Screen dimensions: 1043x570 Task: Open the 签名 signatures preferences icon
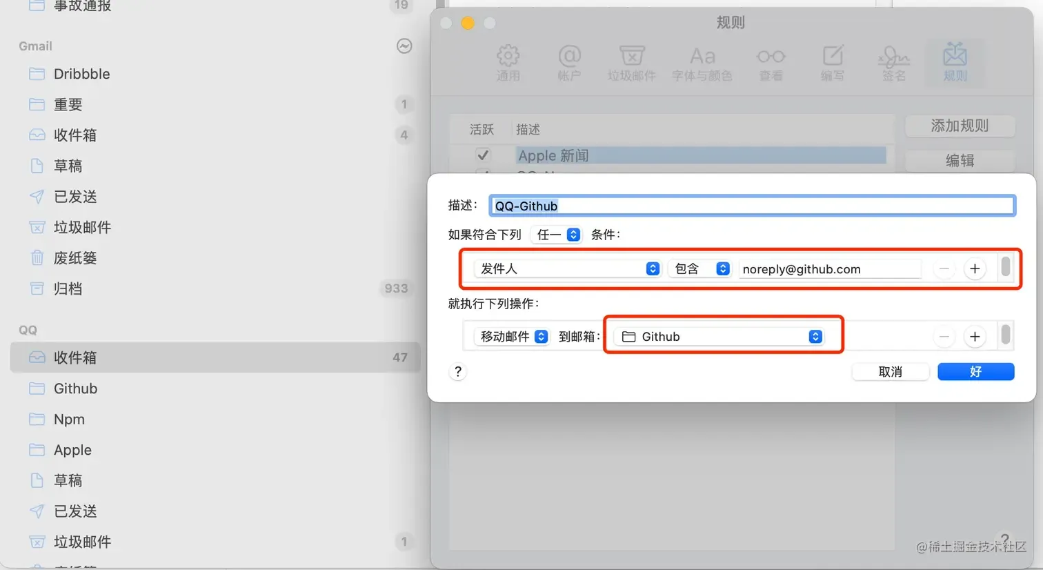(893, 63)
